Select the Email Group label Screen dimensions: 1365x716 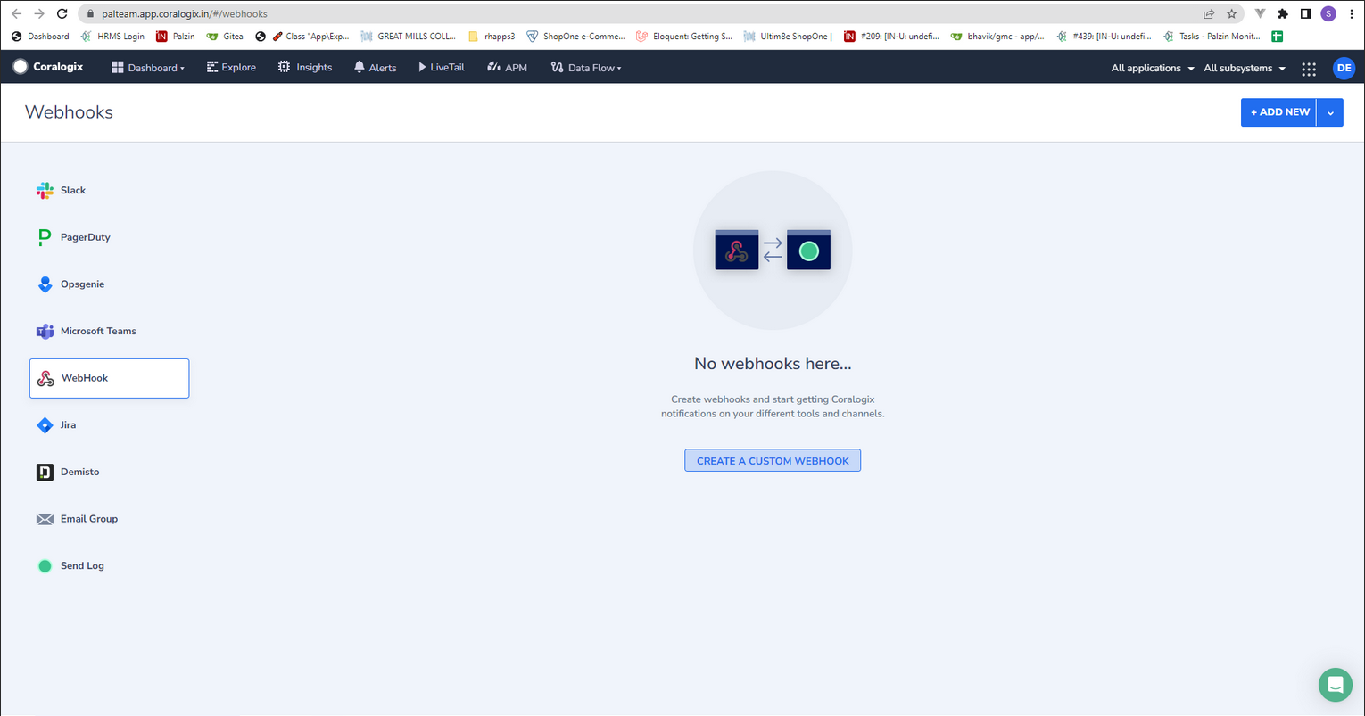click(89, 519)
